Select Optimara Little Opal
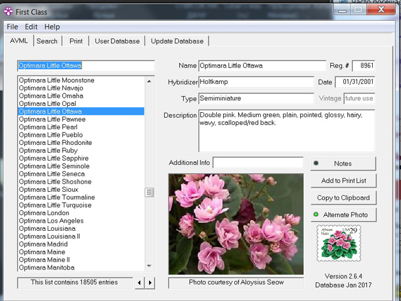Image resolution: width=401 pixels, height=301 pixels. (81, 103)
